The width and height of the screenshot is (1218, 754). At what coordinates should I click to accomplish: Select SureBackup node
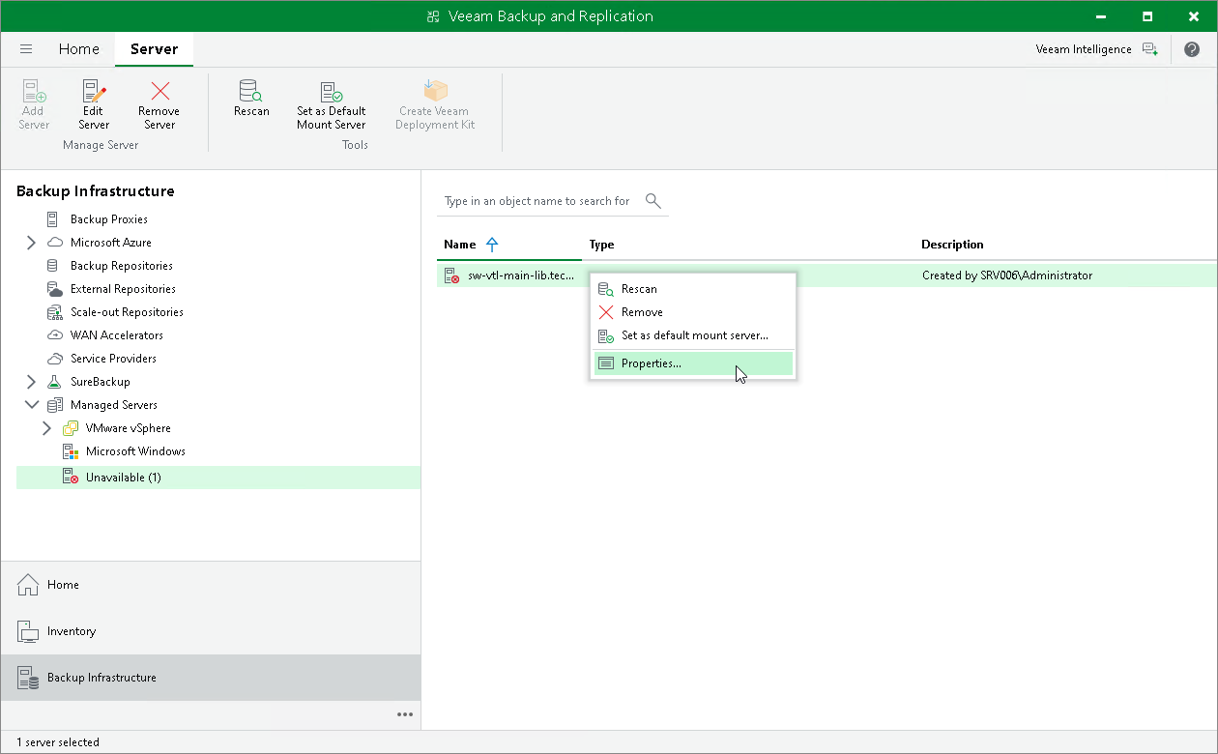coord(101,382)
